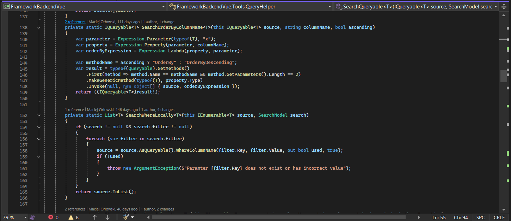Viewport: 511px width, 221px height.
Task: Toggle the CRLF line ending setting
Action: pos(499,217)
